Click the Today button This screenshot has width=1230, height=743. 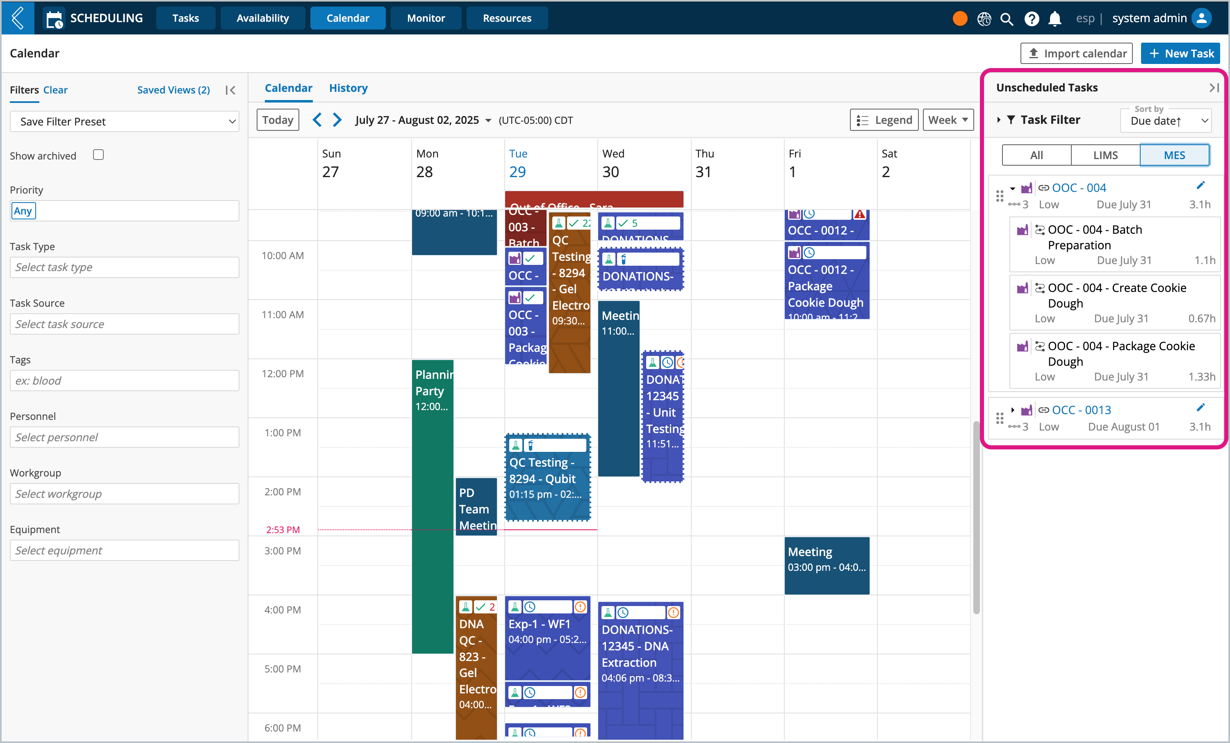tap(278, 120)
